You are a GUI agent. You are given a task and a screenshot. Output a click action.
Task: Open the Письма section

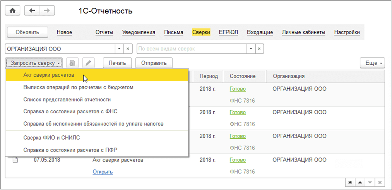[174, 32]
